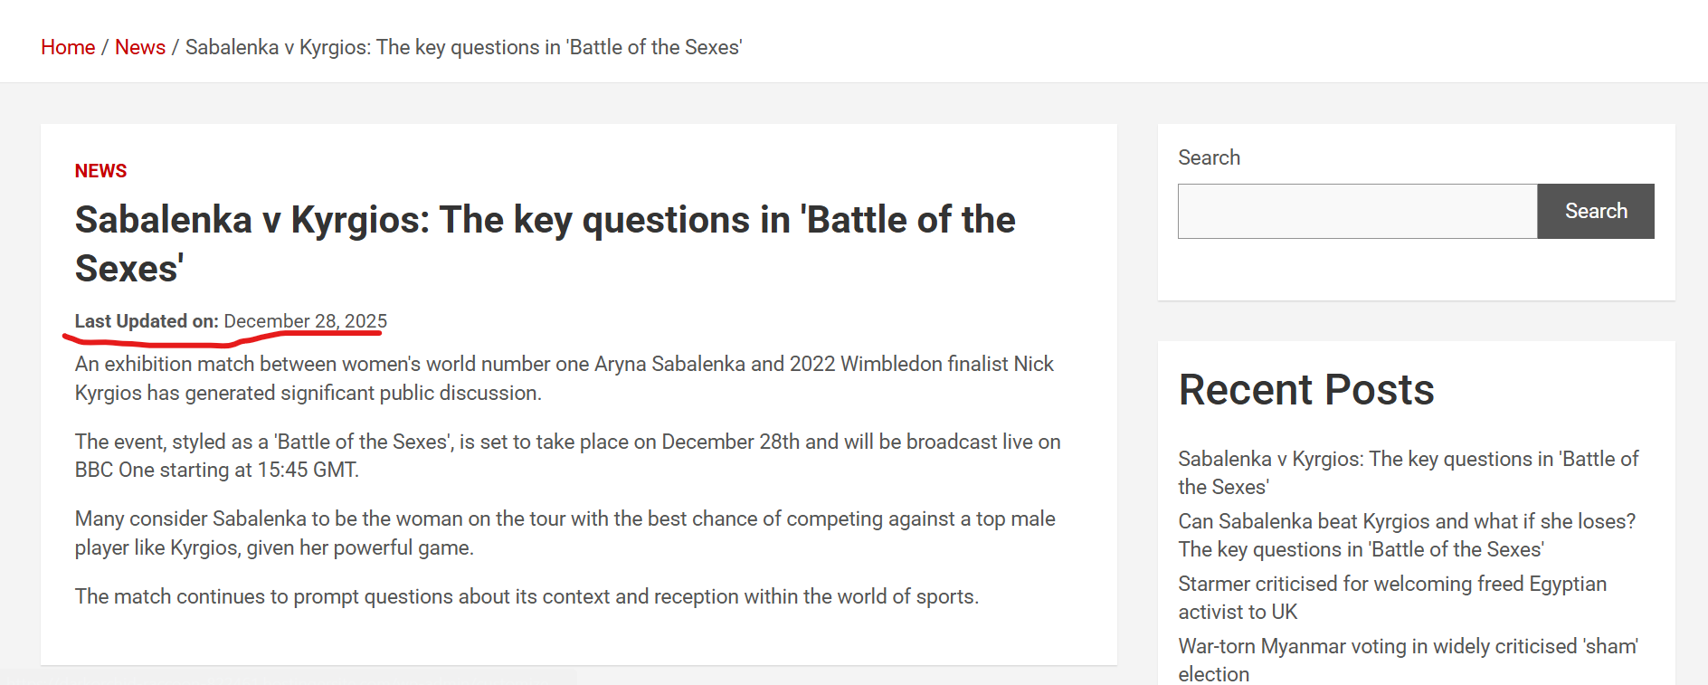Viewport: 1708px width, 685px height.
Task: Click the paragraph starting 'The match continues'
Action: pos(527,596)
